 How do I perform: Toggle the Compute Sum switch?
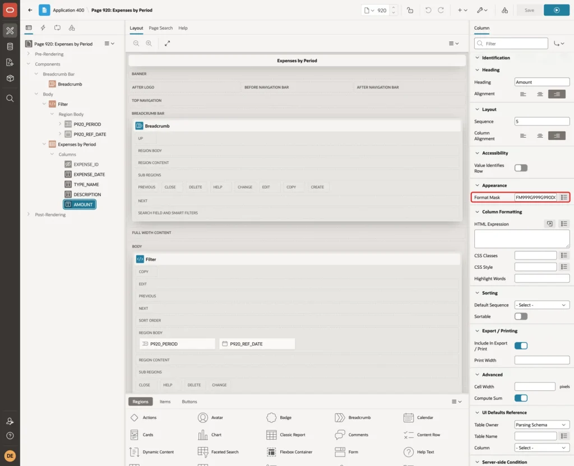pos(521,398)
